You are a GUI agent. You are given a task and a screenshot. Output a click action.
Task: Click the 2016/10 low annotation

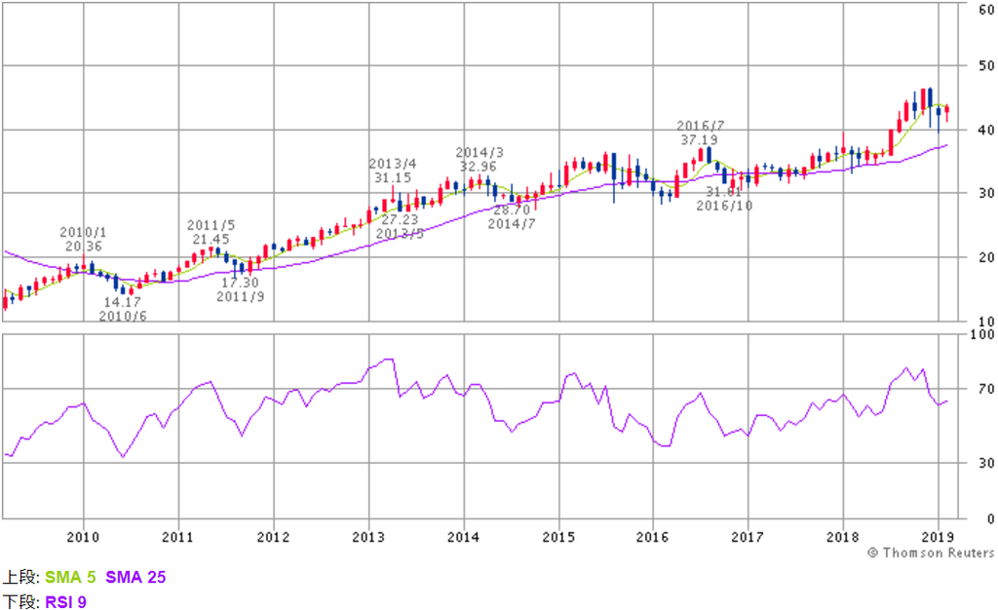point(724,199)
